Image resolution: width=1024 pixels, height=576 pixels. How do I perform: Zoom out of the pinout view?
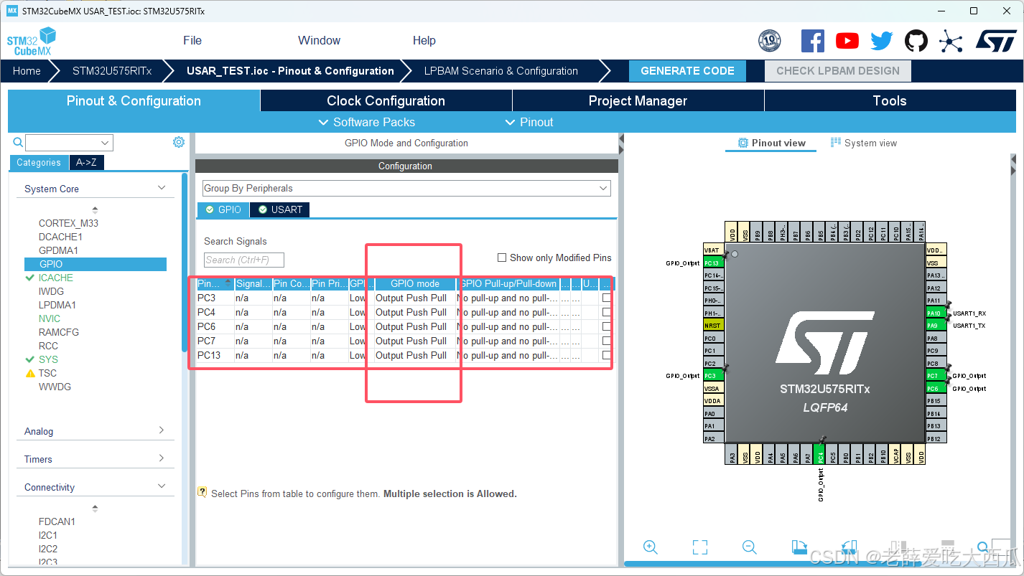(x=750, y=547)
